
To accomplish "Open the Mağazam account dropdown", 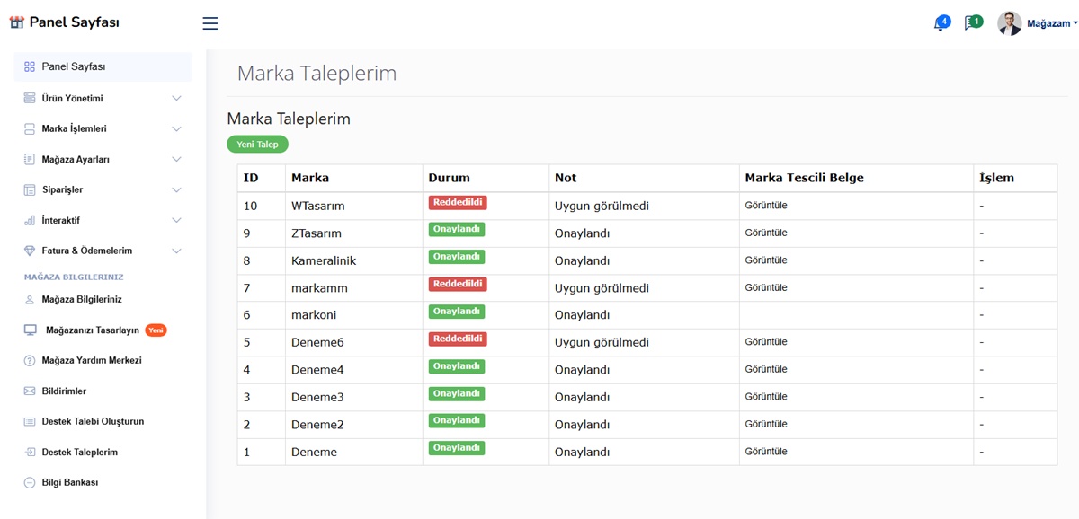I will coord(1052,24).
